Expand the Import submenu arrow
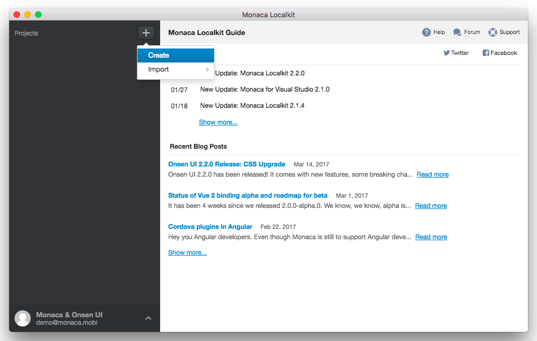 208,69
